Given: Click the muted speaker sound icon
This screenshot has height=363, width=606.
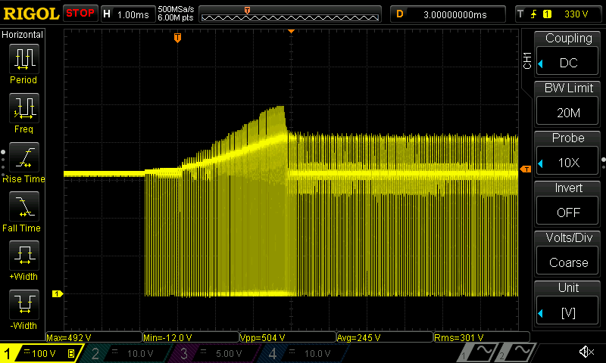Looking at the screenshot, I should tap(586, 352).
